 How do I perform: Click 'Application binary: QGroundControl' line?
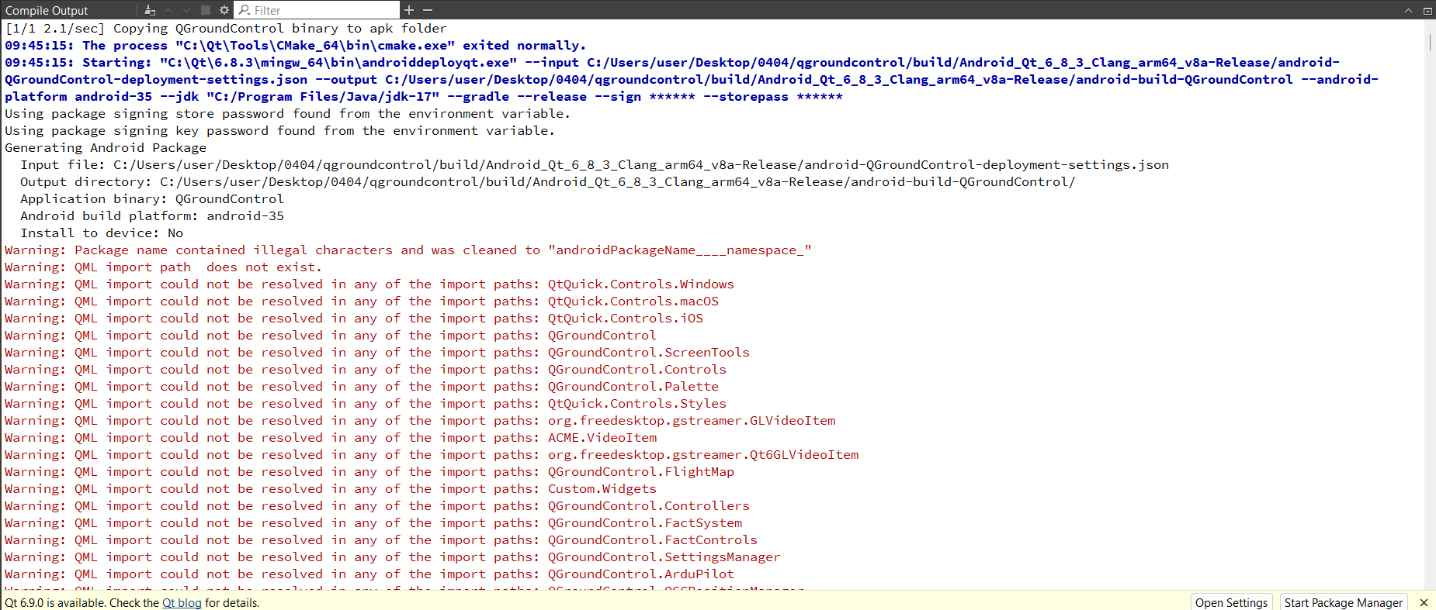152,198
